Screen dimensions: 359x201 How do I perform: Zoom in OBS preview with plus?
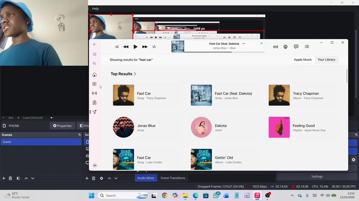(x=18, y=118)
